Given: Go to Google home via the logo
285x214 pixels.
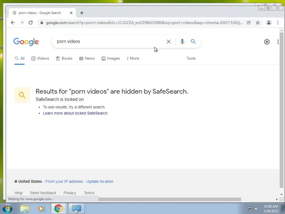Looking at the screenshot, I should (26, 42).
